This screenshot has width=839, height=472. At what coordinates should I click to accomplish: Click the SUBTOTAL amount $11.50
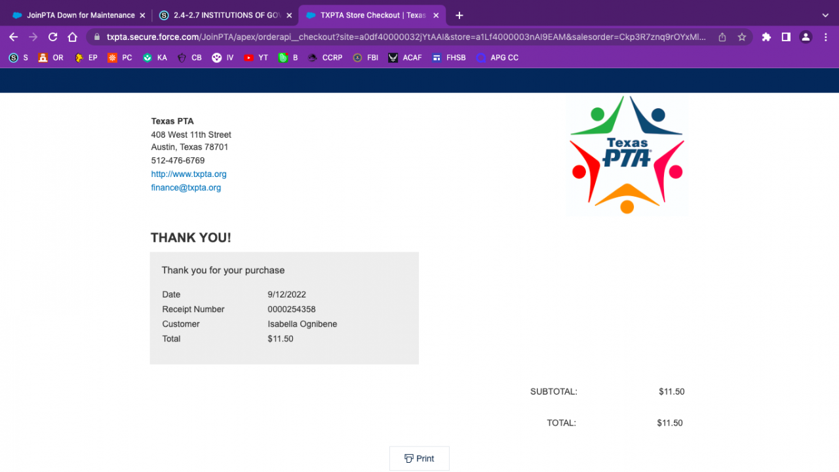click(x=671, y=392)
